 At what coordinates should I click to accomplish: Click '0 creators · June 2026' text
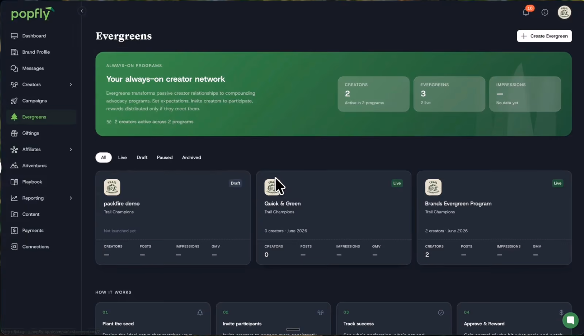pyautogui.click(x=285, y=231)
